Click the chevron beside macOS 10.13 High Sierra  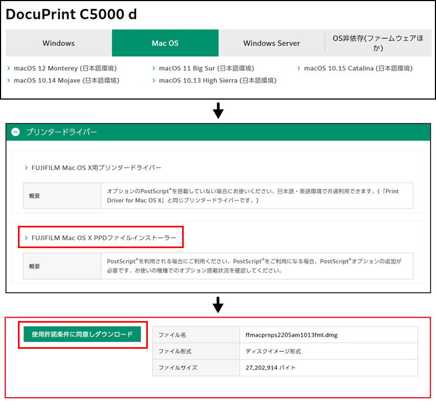click(x=154, y=81)
